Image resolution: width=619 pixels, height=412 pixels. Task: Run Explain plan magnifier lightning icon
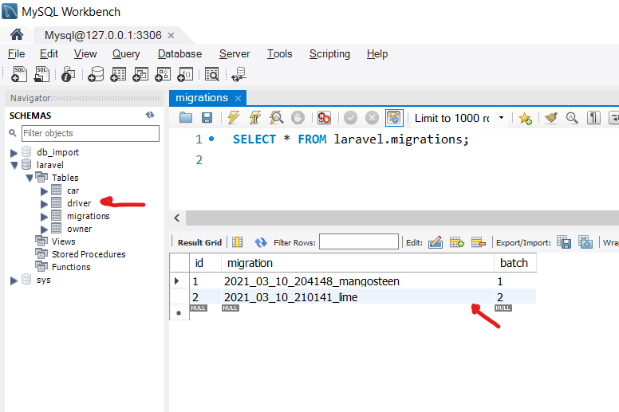point(276,117)
